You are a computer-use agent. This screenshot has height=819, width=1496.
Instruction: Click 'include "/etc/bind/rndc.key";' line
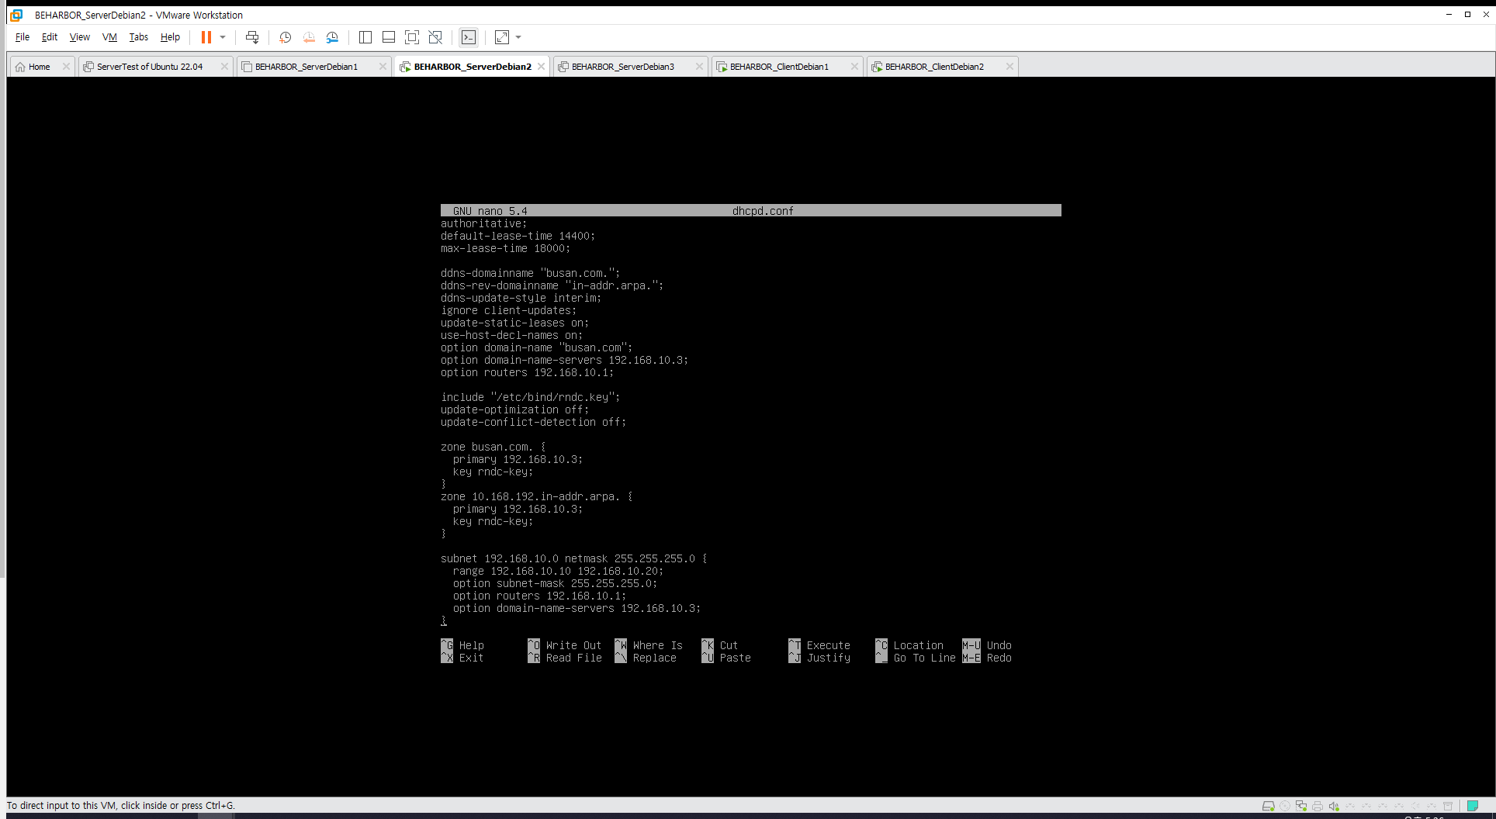(531, 397)
